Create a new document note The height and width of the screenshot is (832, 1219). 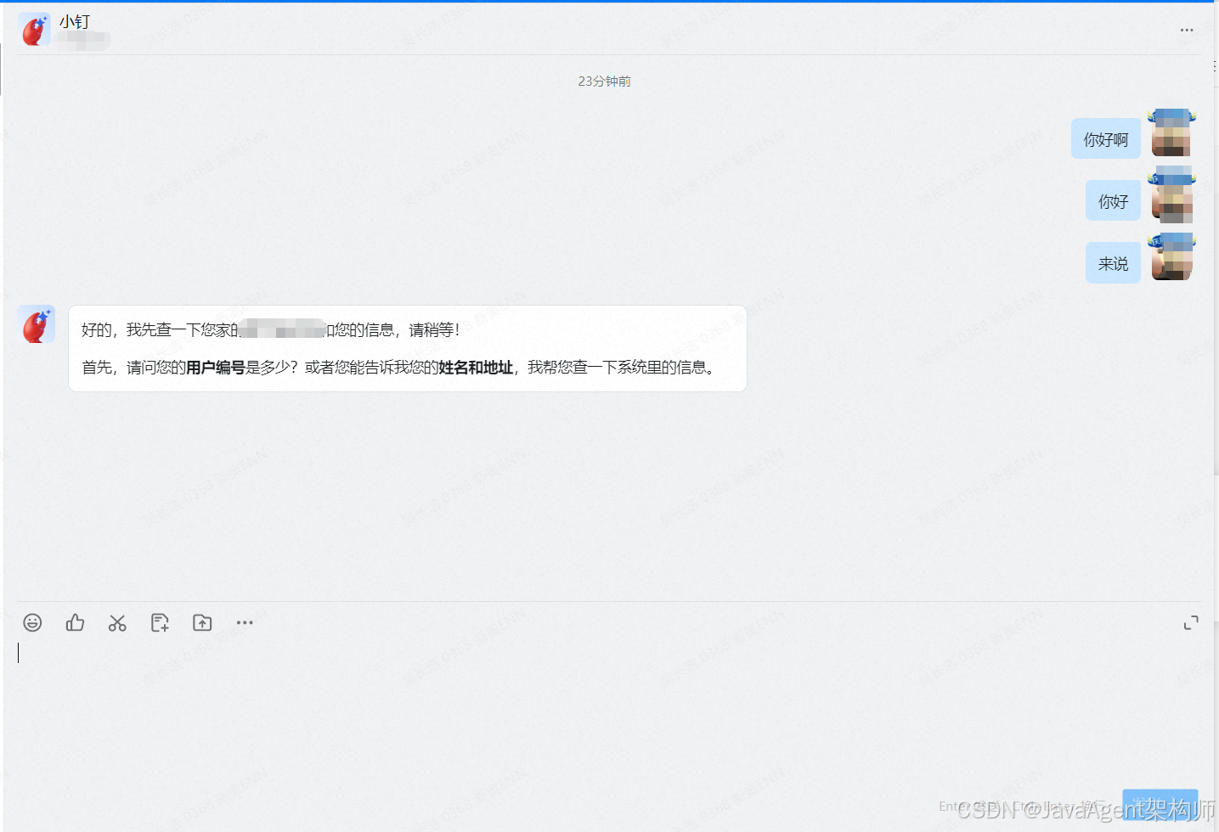pos(160,622)
